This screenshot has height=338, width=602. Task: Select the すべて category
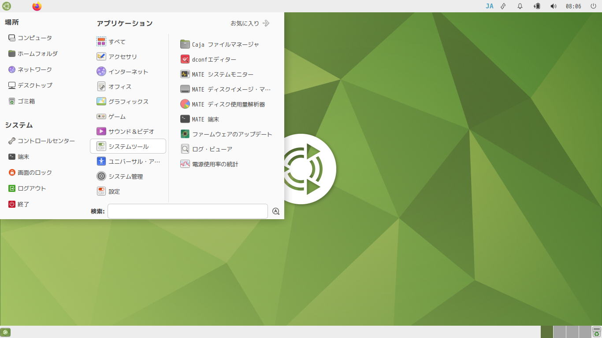point(128,42)
